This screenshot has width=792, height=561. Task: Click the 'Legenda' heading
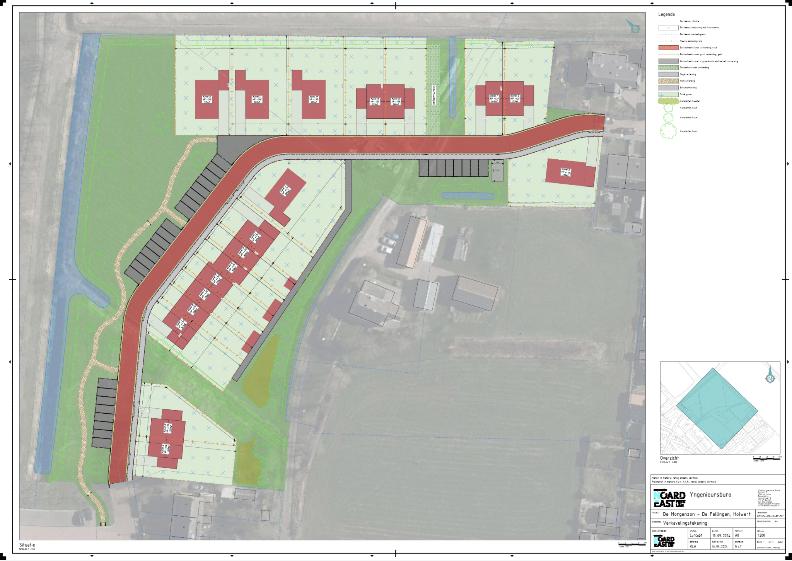pyautogui.click(x=666, y=15)
